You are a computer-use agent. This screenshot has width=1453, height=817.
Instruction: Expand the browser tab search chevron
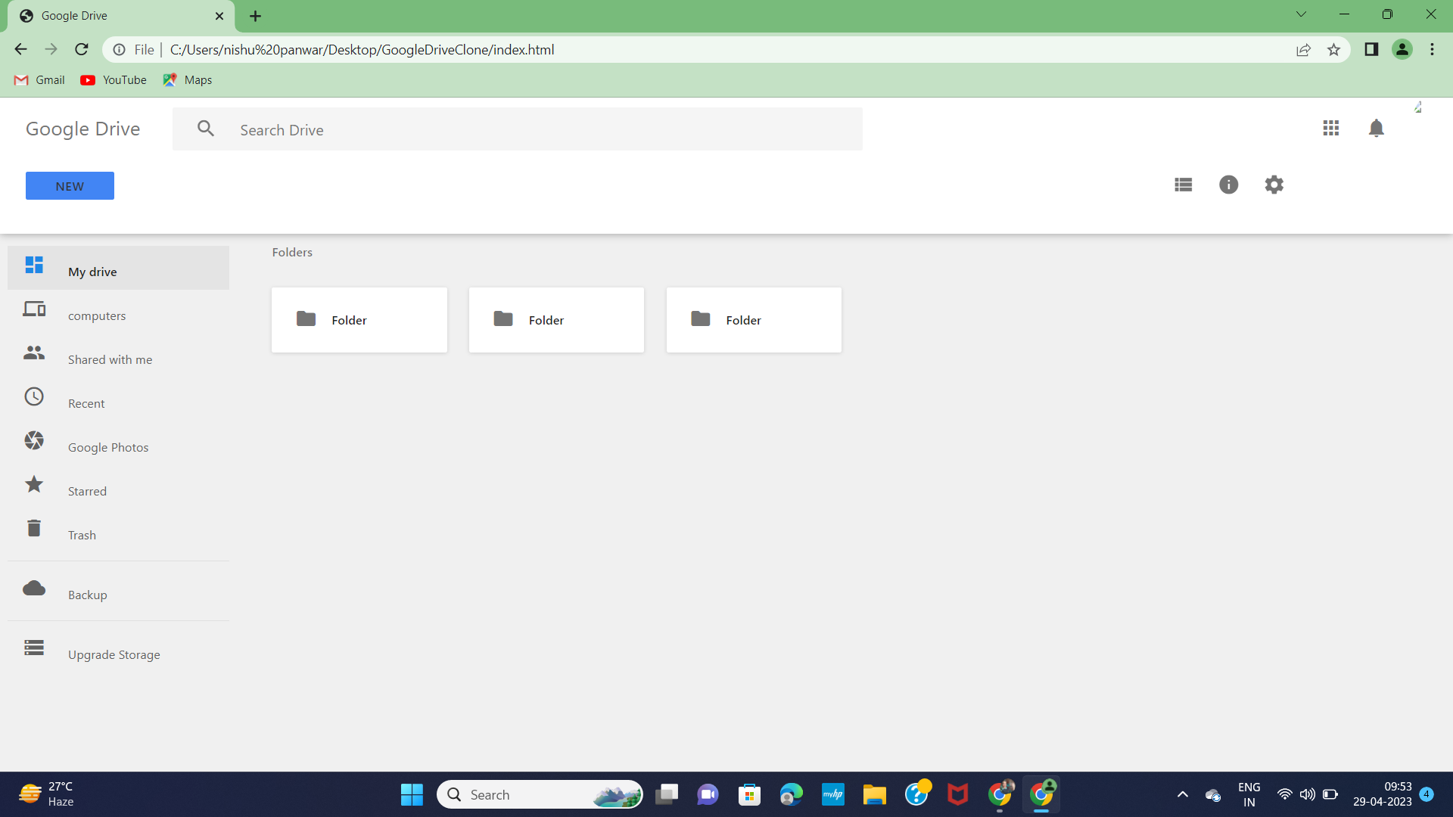click(1301, 14)
